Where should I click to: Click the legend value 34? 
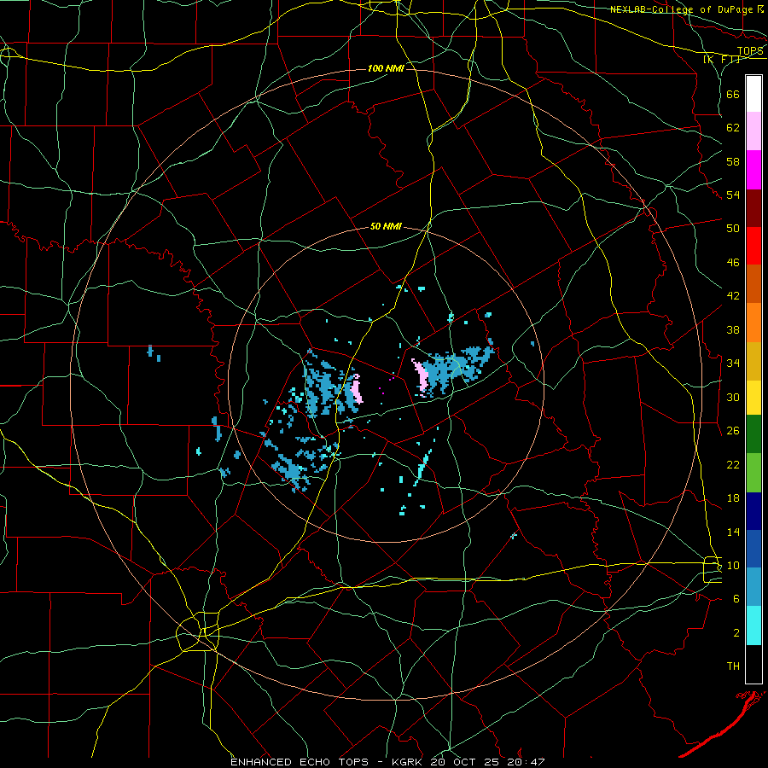click(733, 364)
